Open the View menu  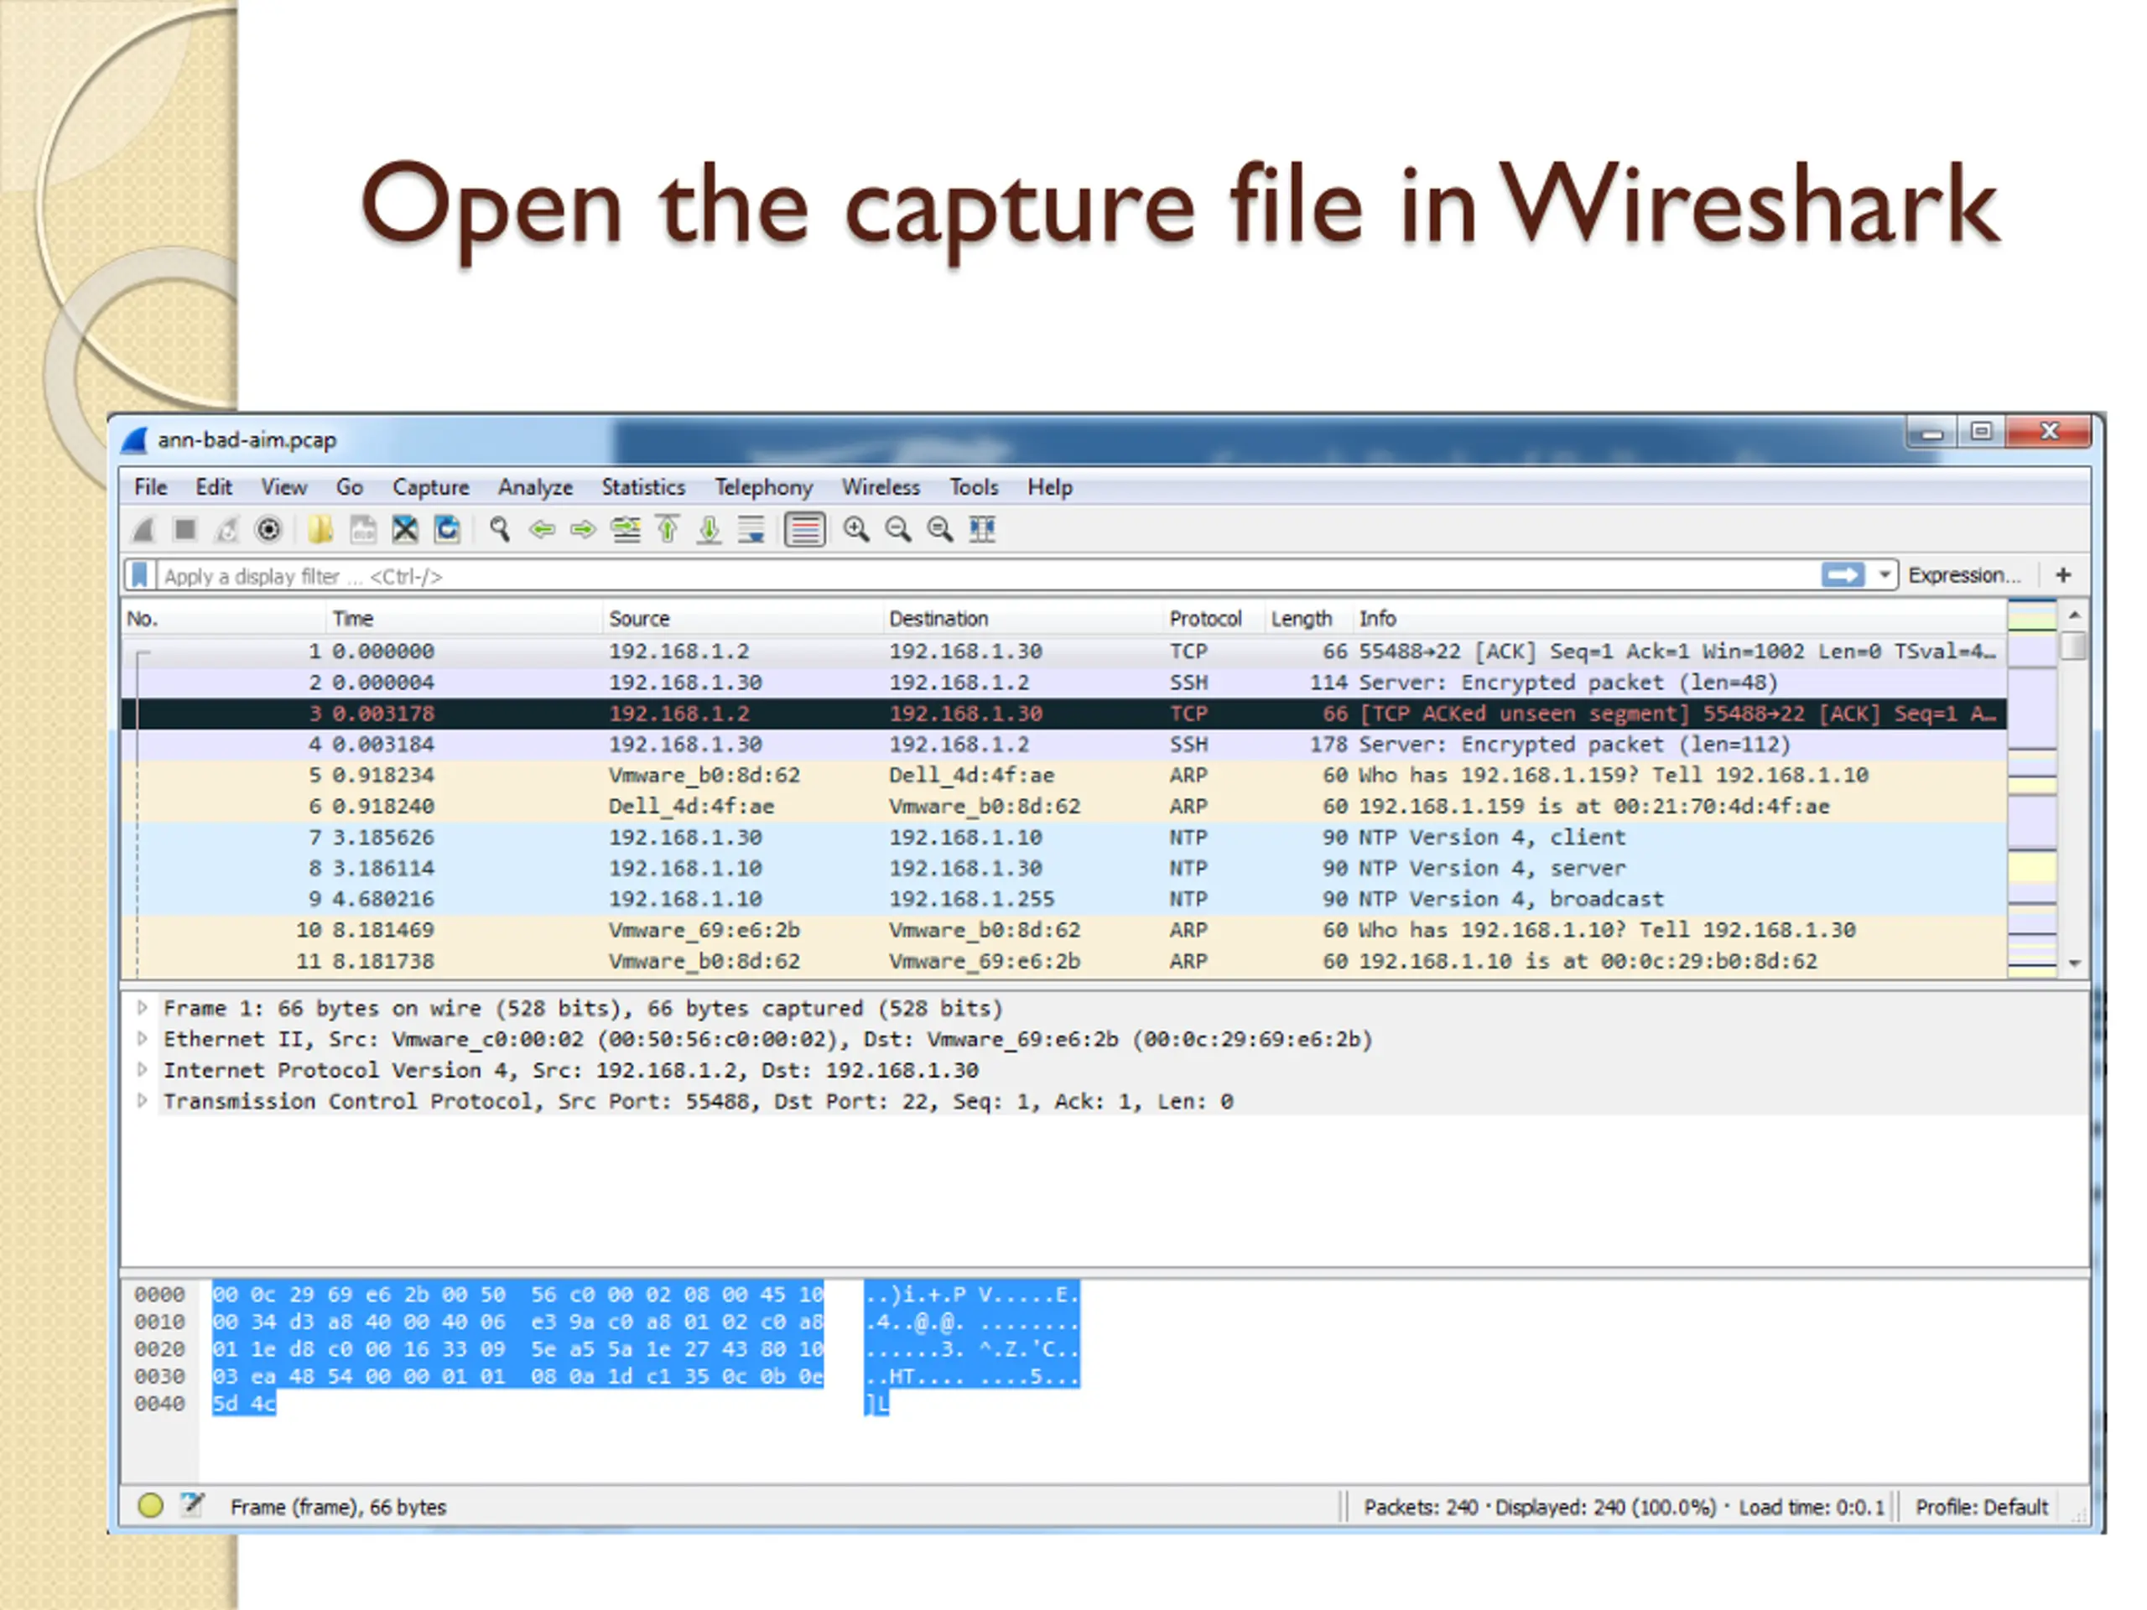point(283,487)
